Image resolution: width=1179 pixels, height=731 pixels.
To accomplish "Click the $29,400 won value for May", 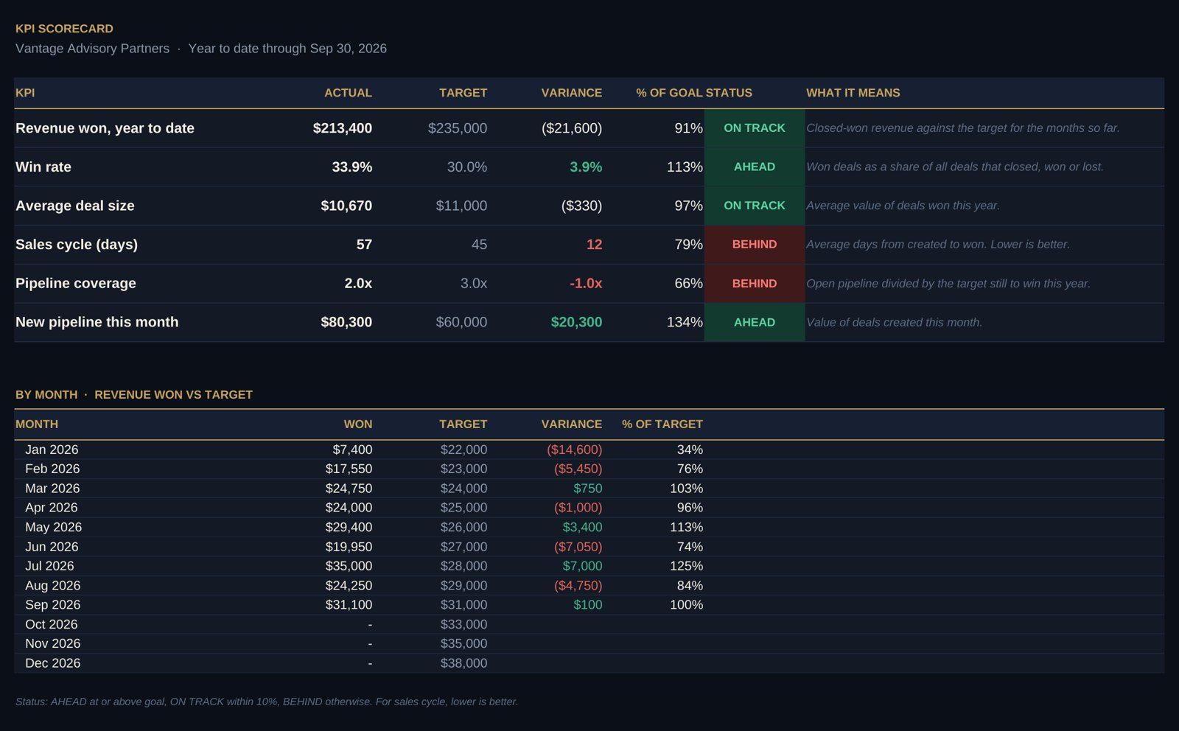I will click(x=349, y=527).
